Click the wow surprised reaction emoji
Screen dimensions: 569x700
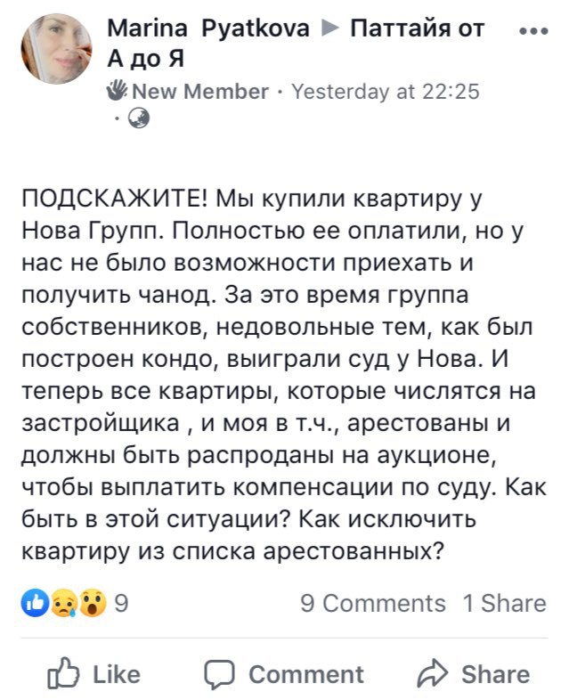click(x=93, y=603)
